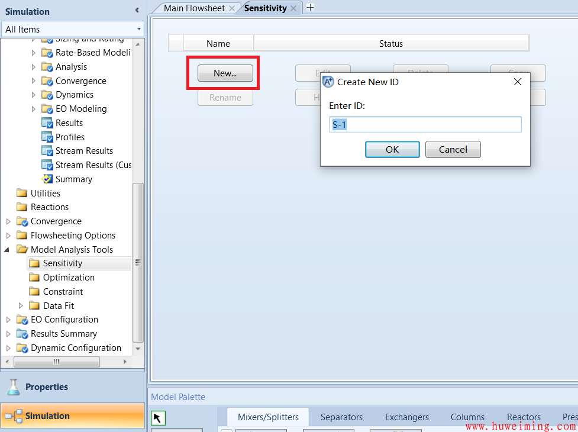The height and width of the screenshot is (432, 578).
Task: Click the Results form icon
Action: point(47,123)
